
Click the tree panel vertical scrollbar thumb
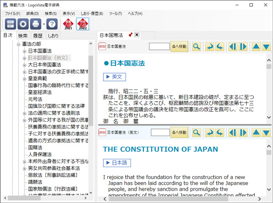[x=91, y=90]
